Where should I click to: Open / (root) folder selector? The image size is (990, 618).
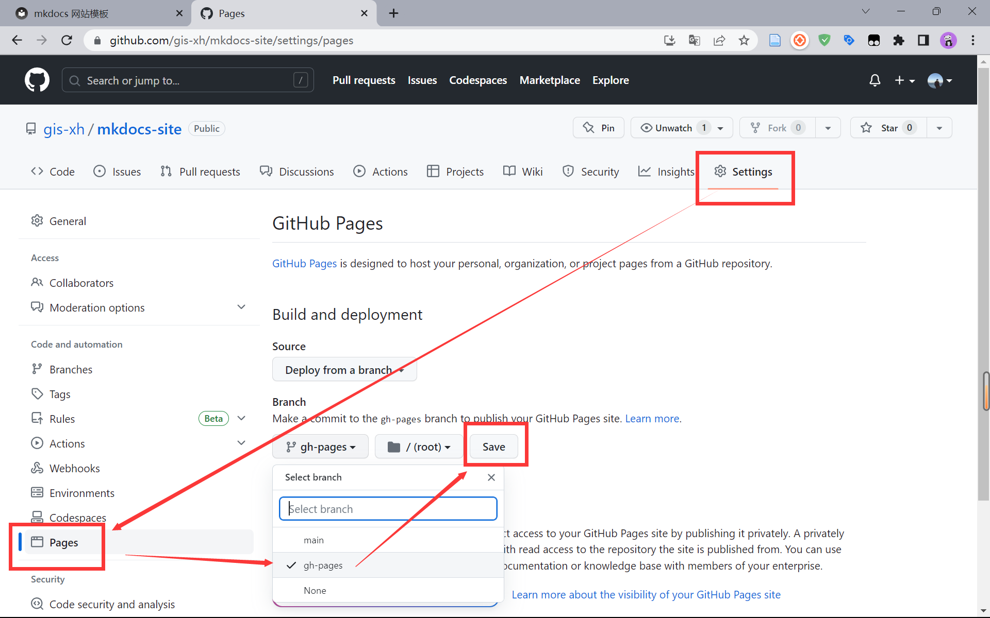tap(419, 447)
